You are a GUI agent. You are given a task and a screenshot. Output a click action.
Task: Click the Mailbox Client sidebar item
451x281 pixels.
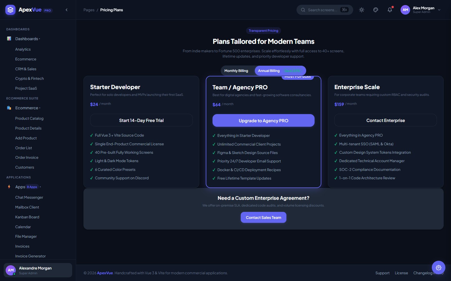coord(27,207)
